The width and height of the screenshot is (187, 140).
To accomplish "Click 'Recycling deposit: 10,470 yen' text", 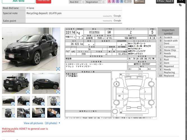I will point(44,13).
